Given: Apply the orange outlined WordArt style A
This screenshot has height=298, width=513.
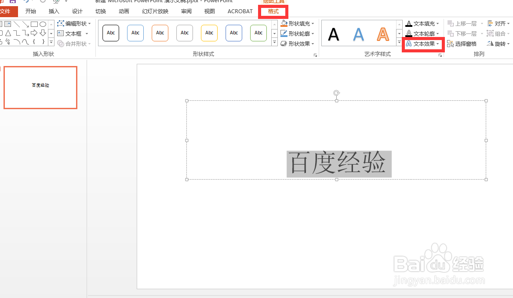Looking at the screenshot, I should pos(383,34).
